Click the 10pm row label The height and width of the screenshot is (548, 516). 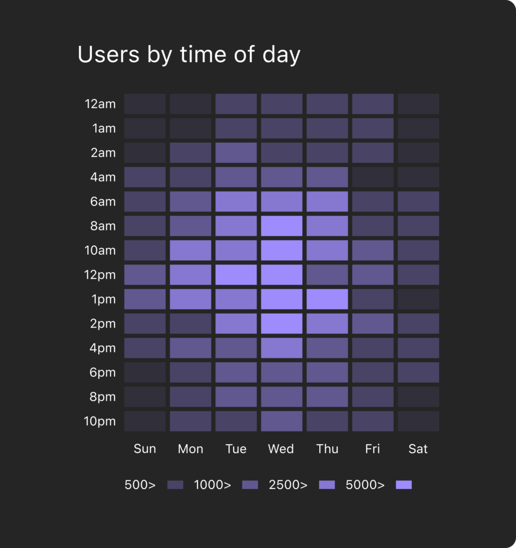pos(100,421)
